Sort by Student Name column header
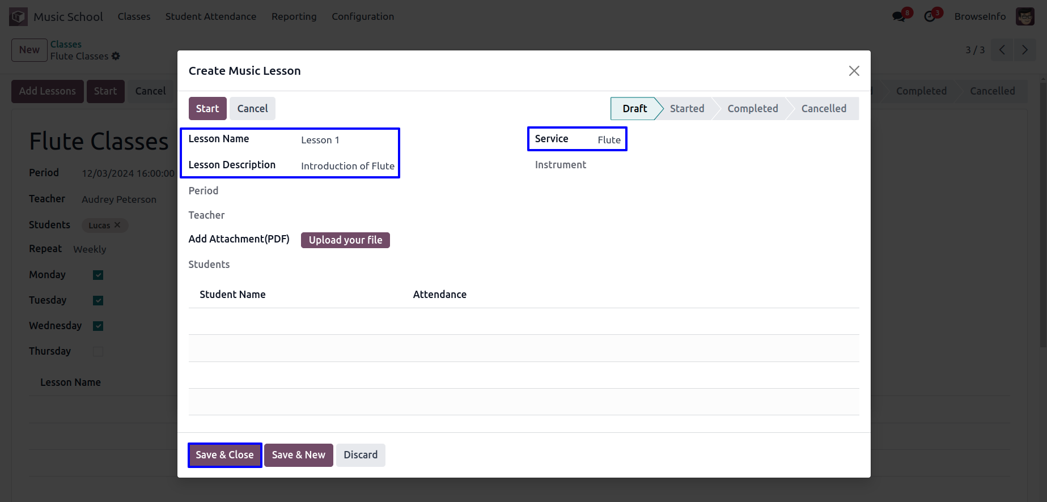 (232, 295)
